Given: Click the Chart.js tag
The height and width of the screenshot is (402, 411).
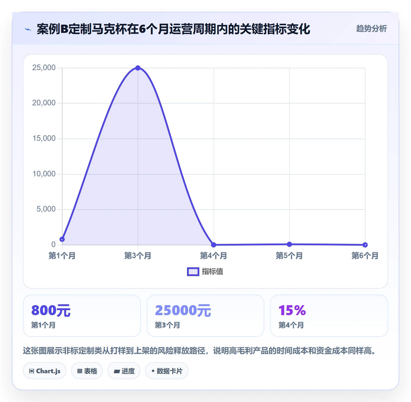Looking at the screenshot, I should [45, 371].
